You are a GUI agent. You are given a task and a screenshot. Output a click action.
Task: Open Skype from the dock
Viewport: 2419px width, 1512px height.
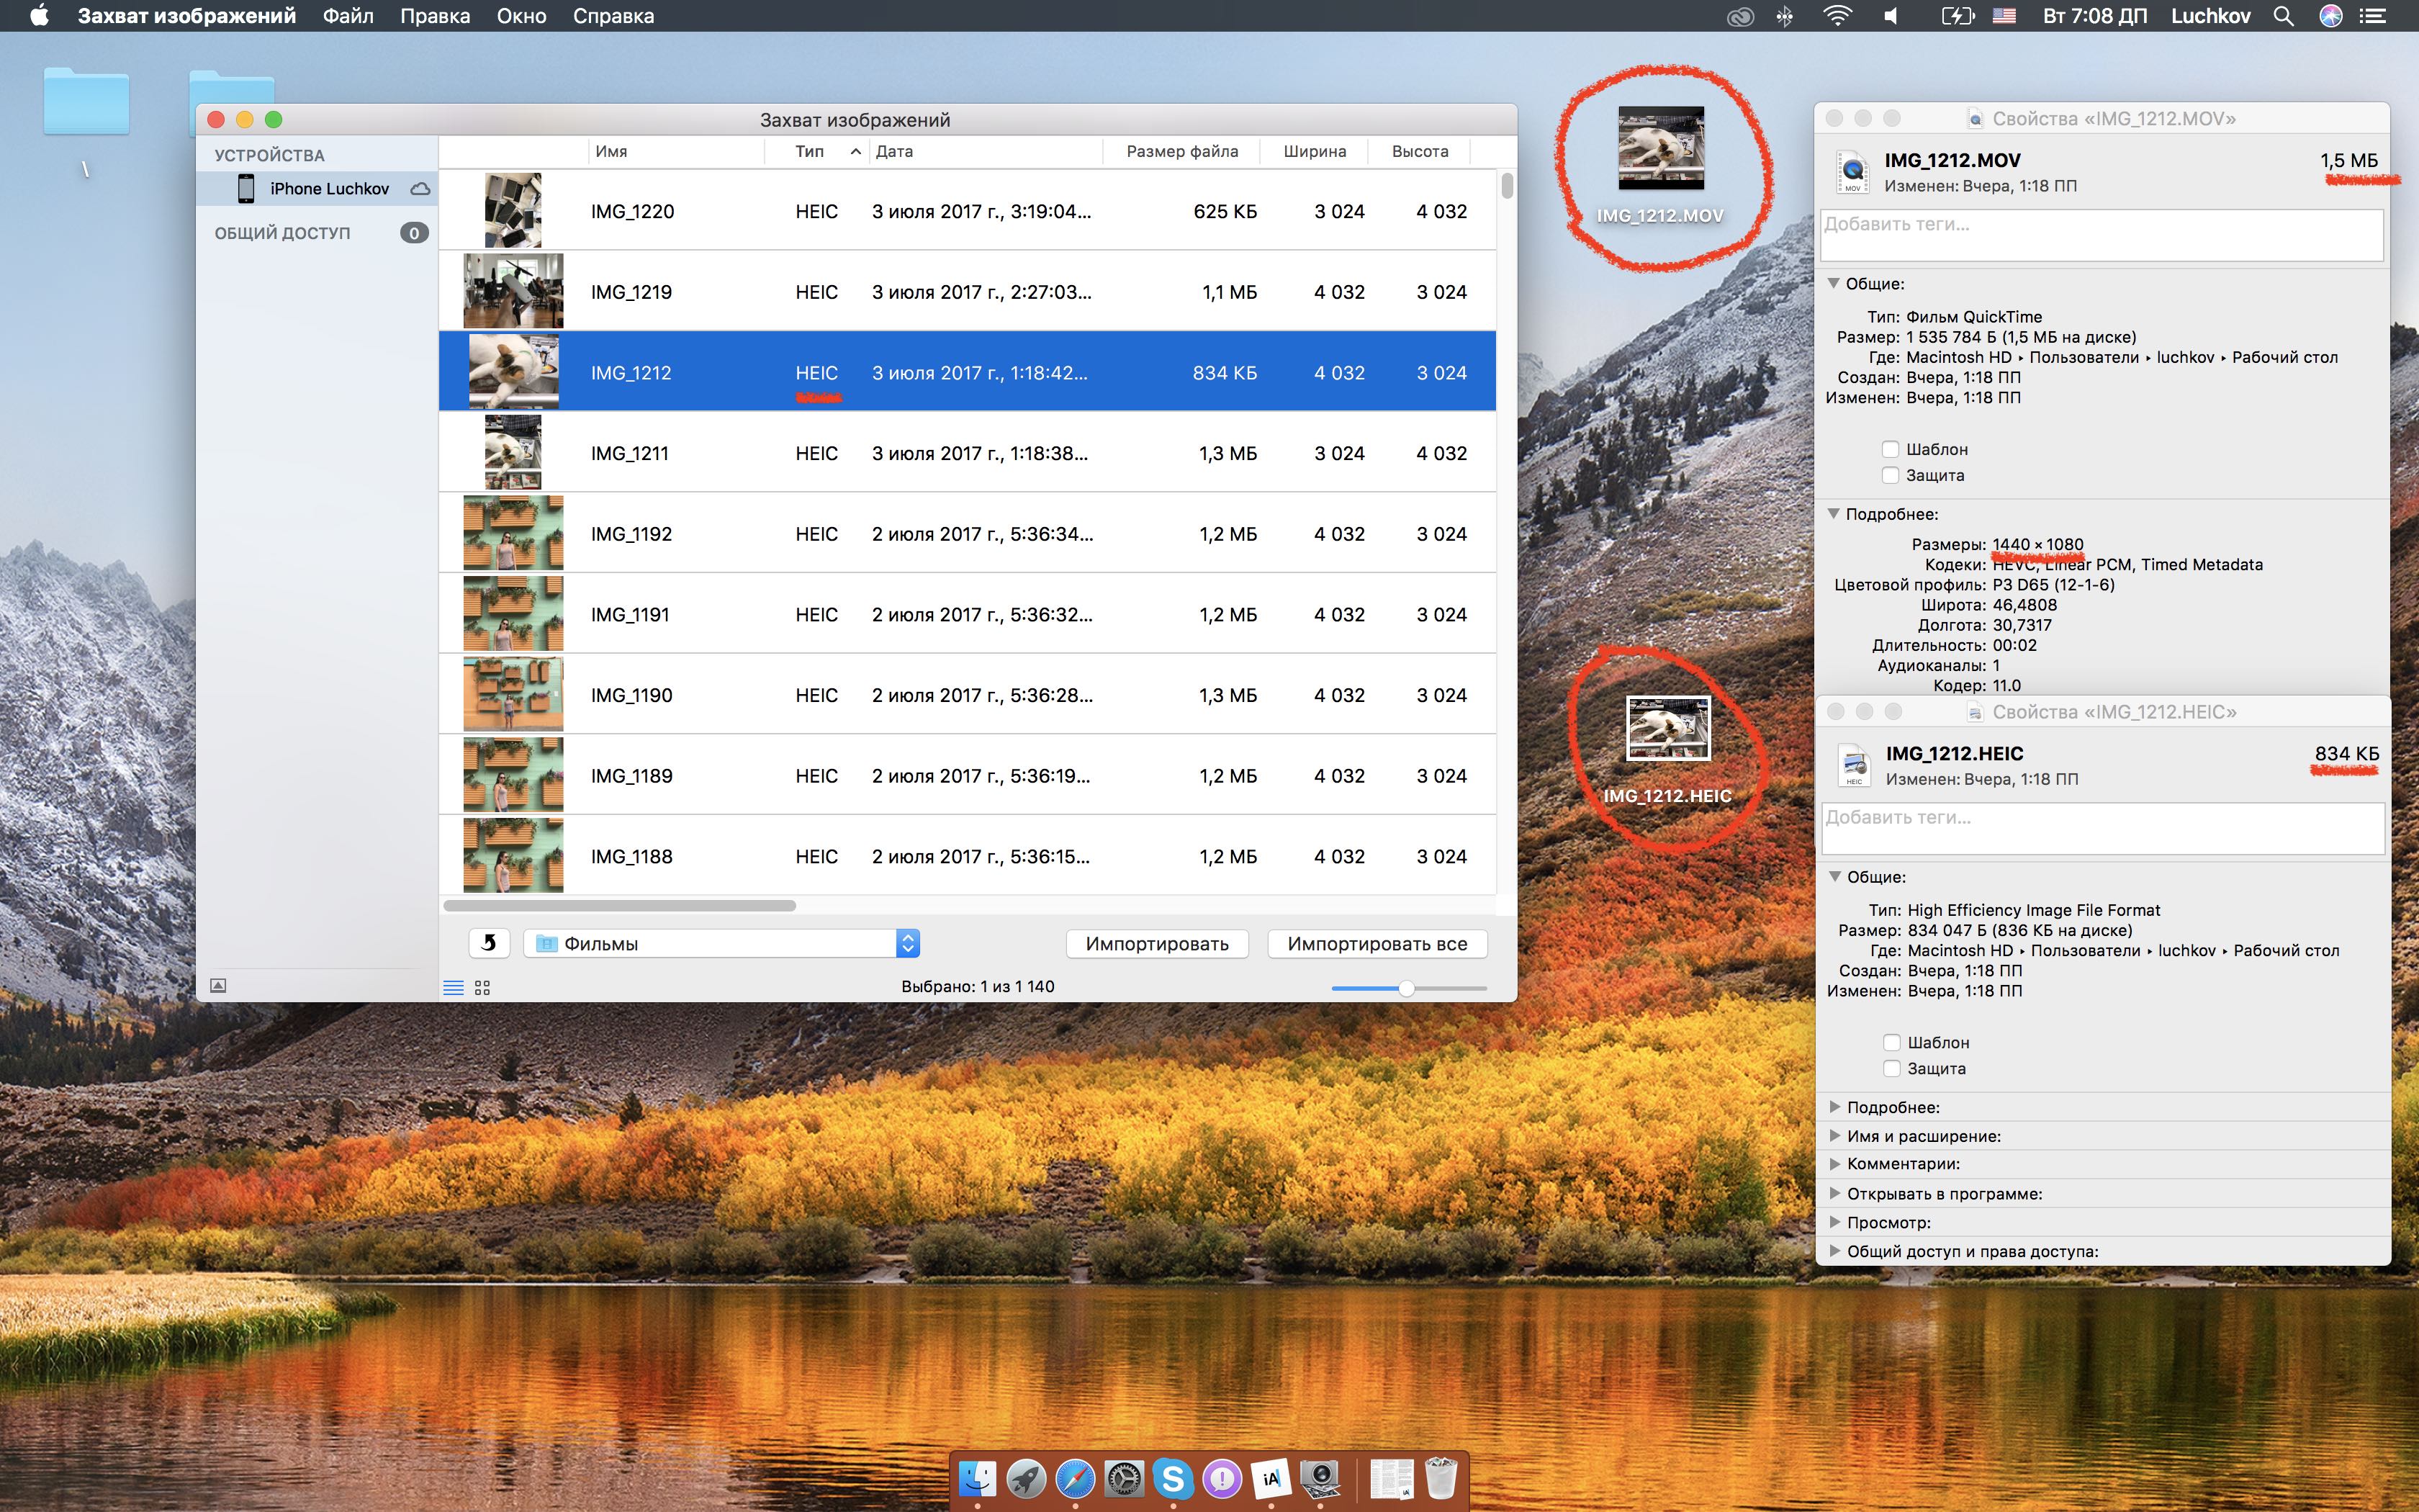coord(1173,1478)
